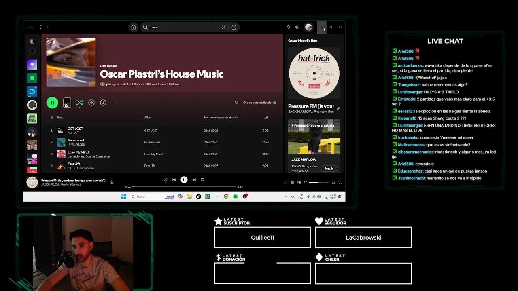Open playlist owner 'yos' profile

tap(108, 84)
